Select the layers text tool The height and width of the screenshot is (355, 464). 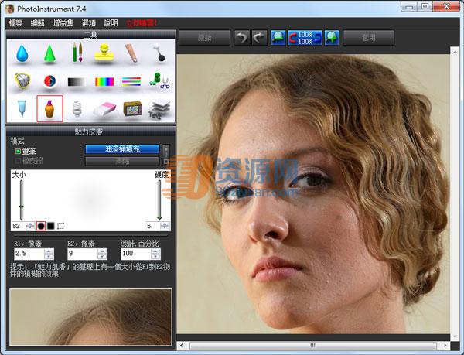(x=159, y=109)
